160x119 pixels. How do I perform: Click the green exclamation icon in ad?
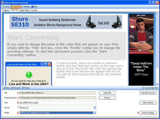coord(29,74)
